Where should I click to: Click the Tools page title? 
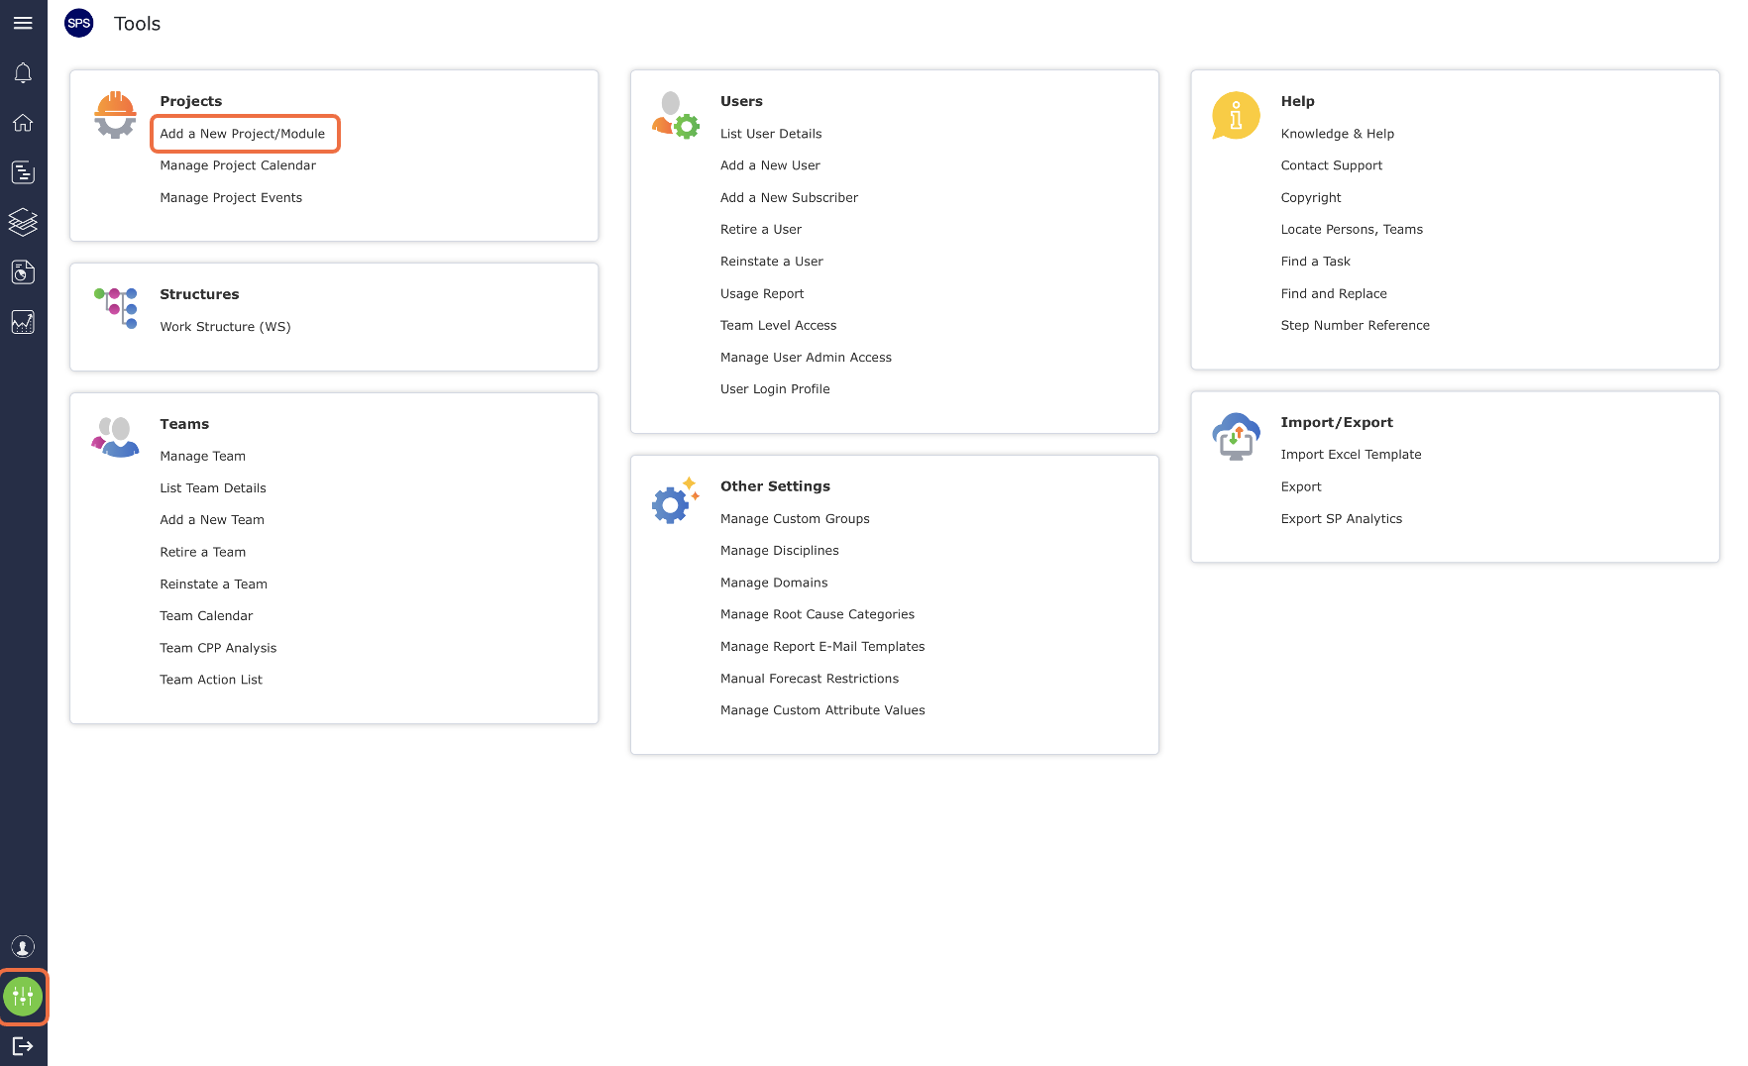coord(137,24)
